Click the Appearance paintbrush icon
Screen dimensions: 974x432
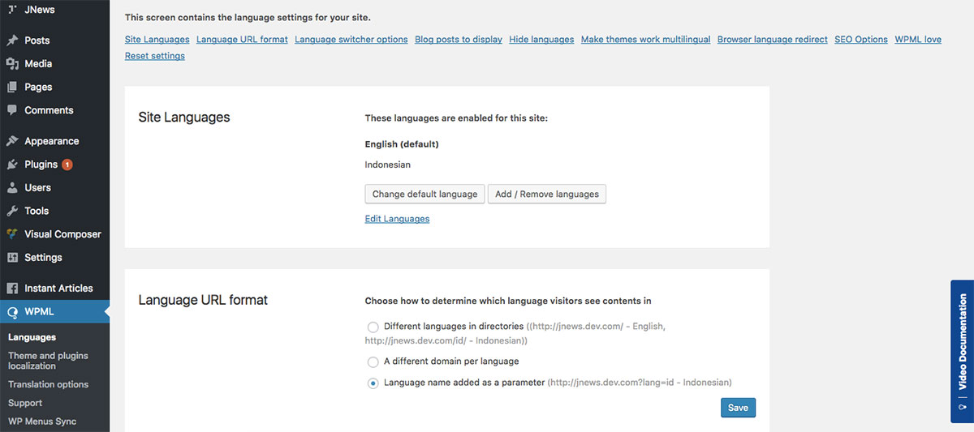(x=12, y=141)
